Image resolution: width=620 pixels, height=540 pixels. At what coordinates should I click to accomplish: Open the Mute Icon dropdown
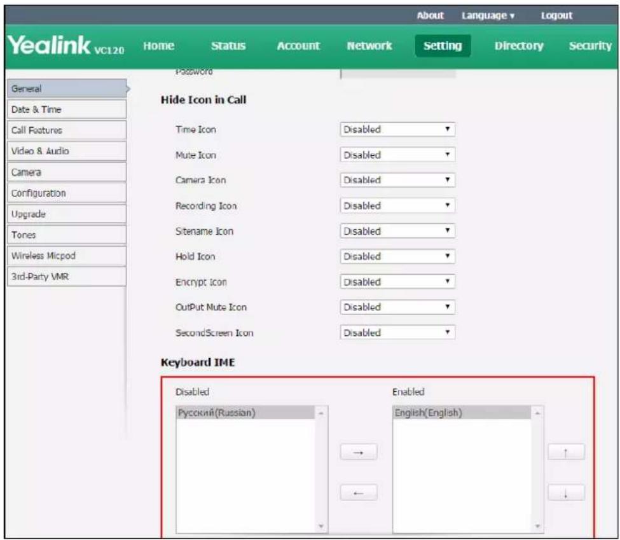397,155
